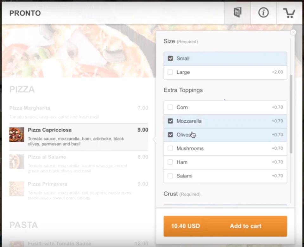Click the Pizza Capricciosa thumbnail image

(x=16, y=134)
